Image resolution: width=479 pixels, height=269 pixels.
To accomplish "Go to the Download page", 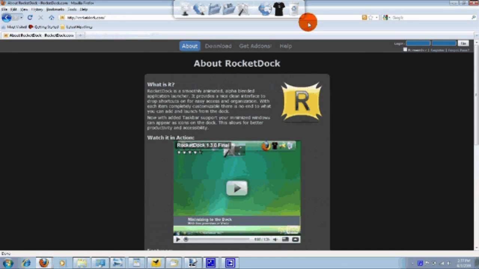I will (x=218, y=46).
